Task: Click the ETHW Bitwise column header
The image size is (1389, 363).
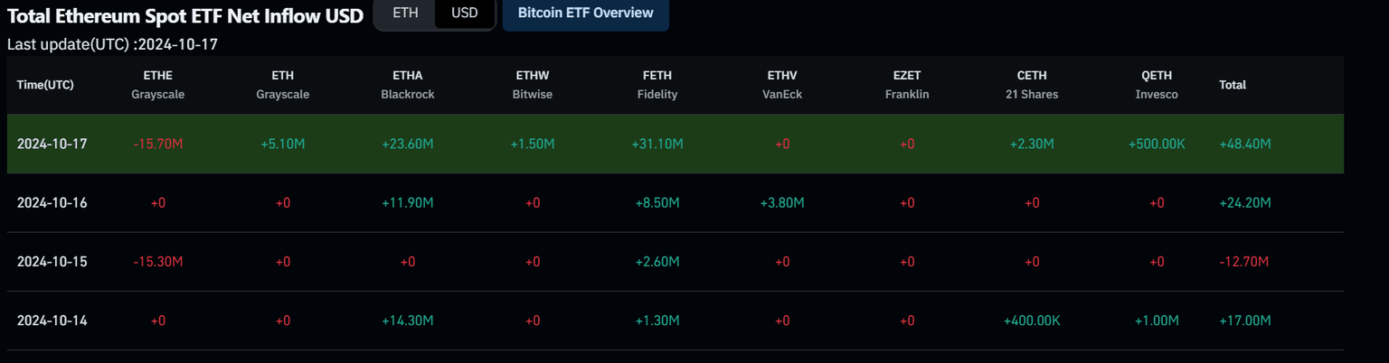Action: (532, 85)
